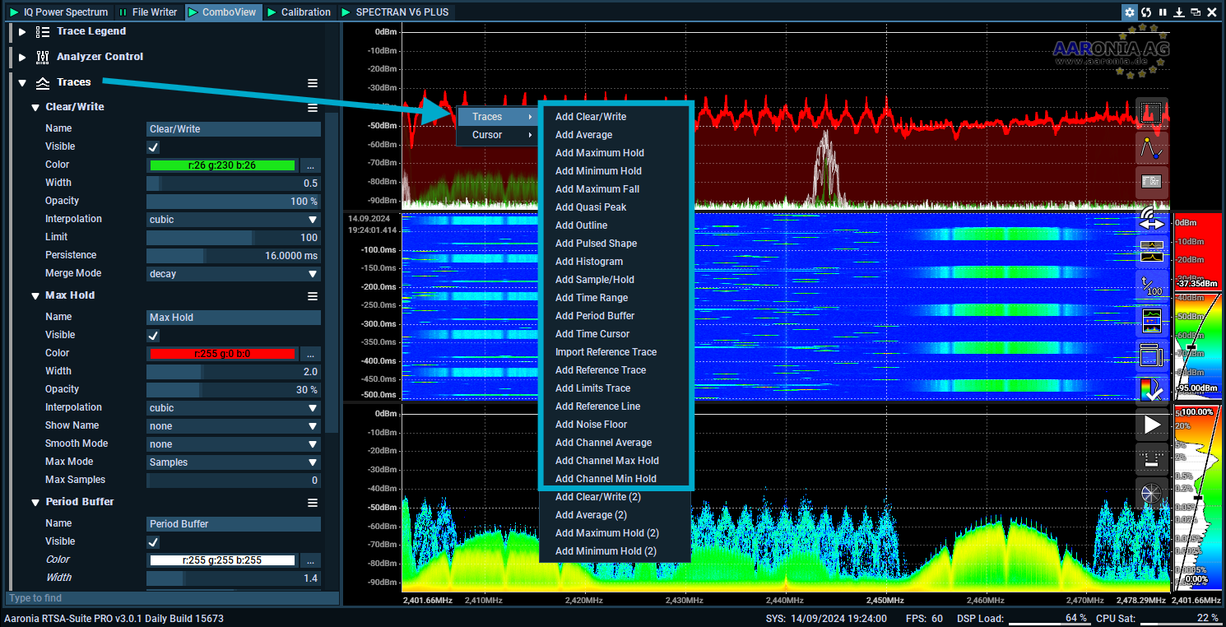
Task: Open the trace legend overlay icon
Action: (1152, 182)
